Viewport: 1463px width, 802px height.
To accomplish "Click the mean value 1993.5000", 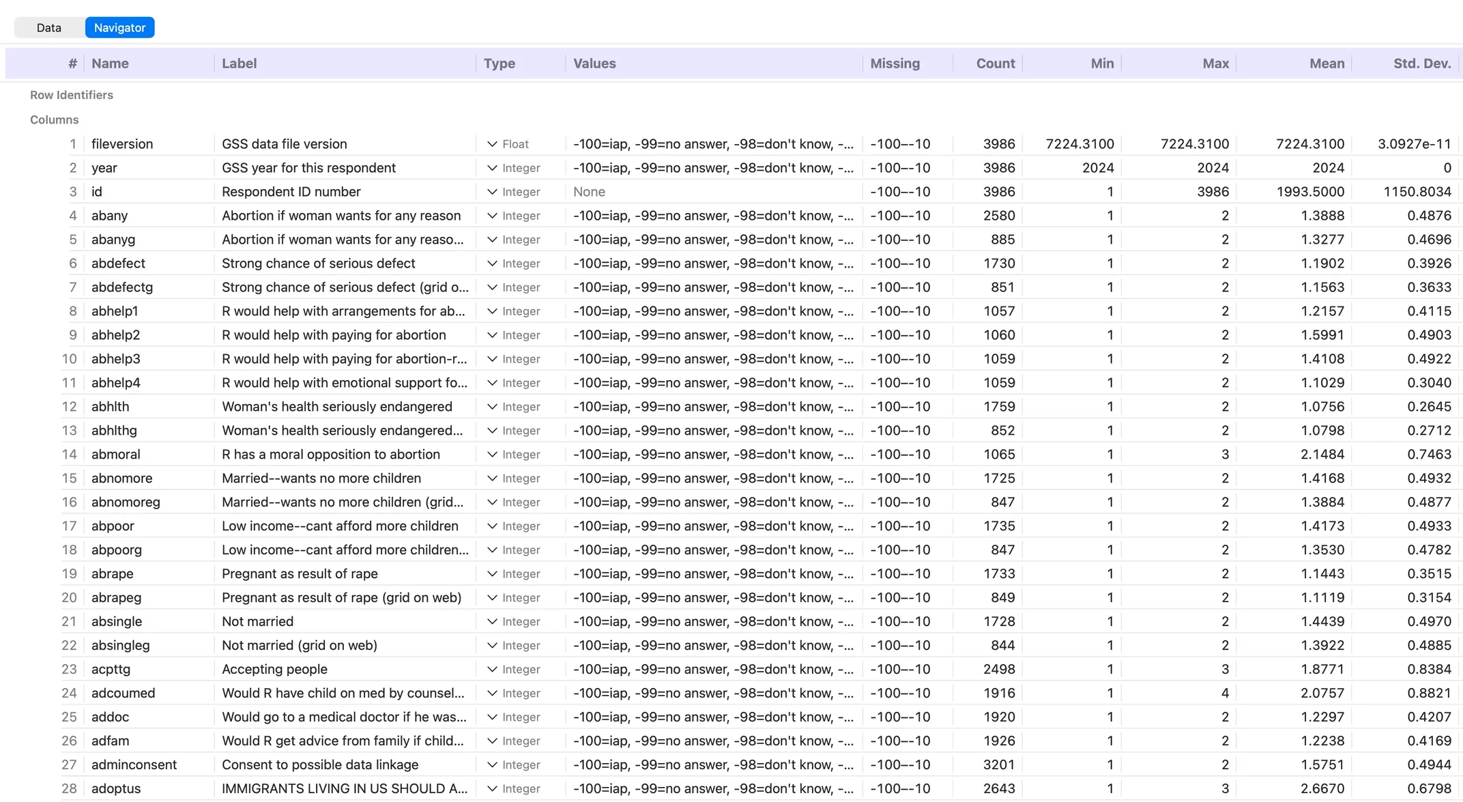I will (x=1309, y=192).
